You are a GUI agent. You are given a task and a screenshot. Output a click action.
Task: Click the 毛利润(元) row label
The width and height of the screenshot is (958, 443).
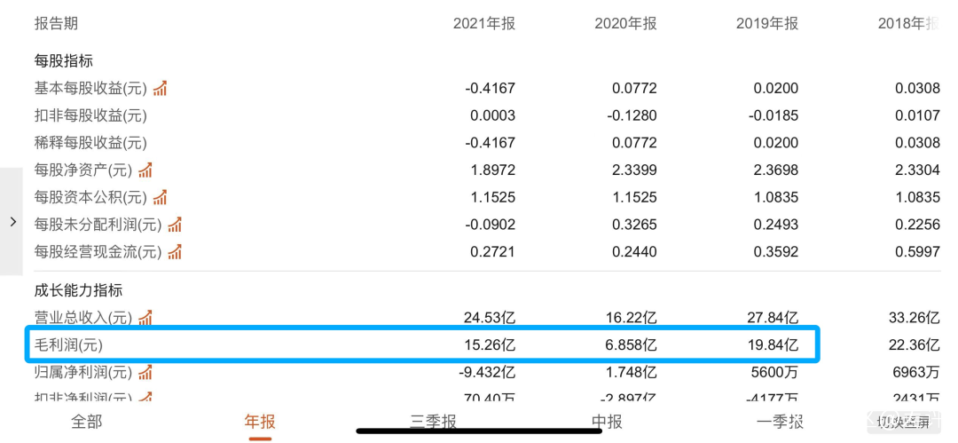point(68,345)
